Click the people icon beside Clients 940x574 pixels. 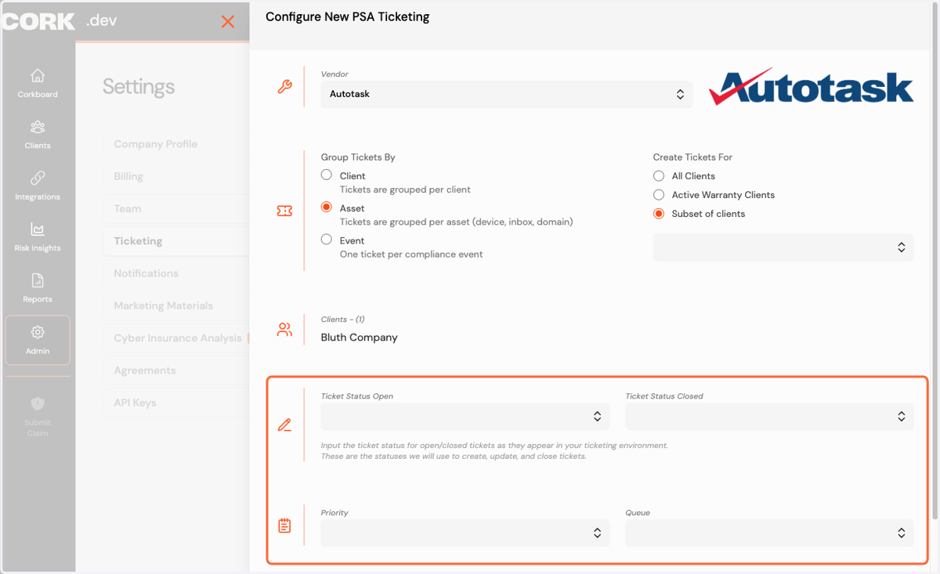pyautogui.click(x=284, y=330)
